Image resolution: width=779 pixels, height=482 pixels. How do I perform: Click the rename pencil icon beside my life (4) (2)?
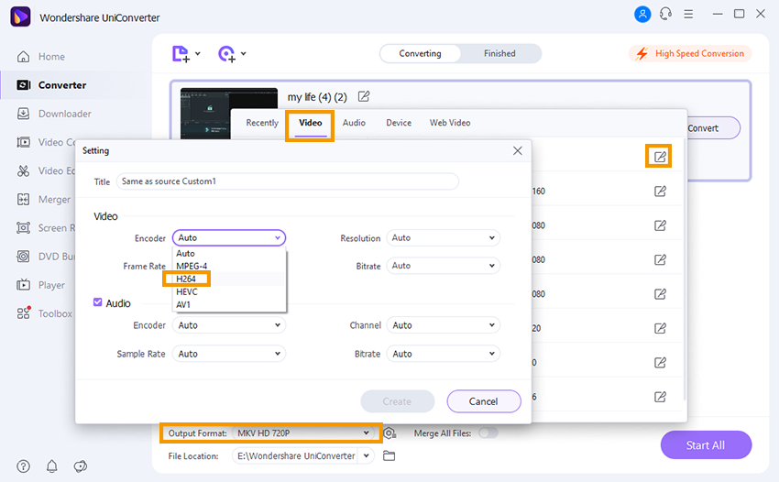(364, 96)
